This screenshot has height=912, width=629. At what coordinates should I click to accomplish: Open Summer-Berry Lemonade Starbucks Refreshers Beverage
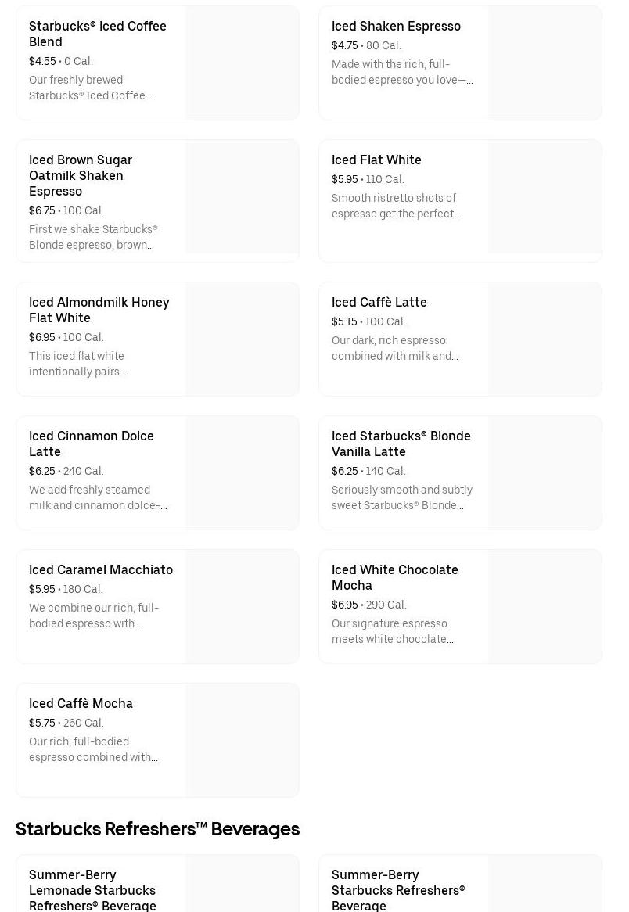coord(92,890)
